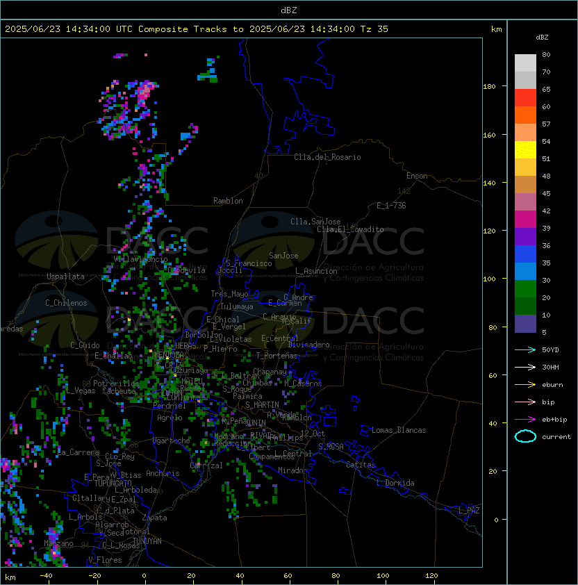Select the magenta 39–42 dBZ swatch
Viewport: 578px width, 585px height.
[x=525, y=219]
